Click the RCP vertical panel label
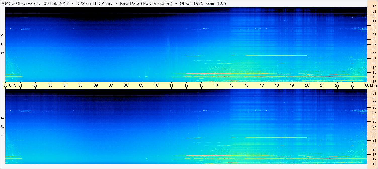This screenshot has width=378, height=169. tap(3, 44)
